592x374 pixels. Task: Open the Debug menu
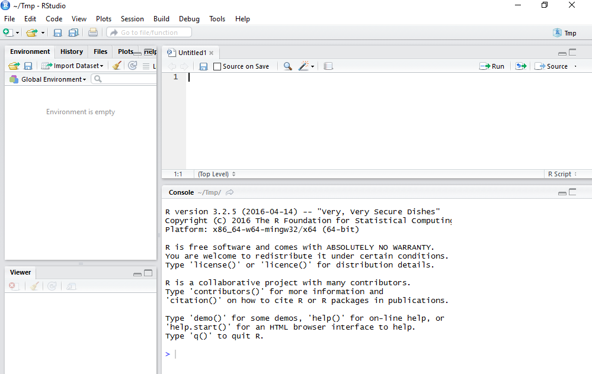189,19
